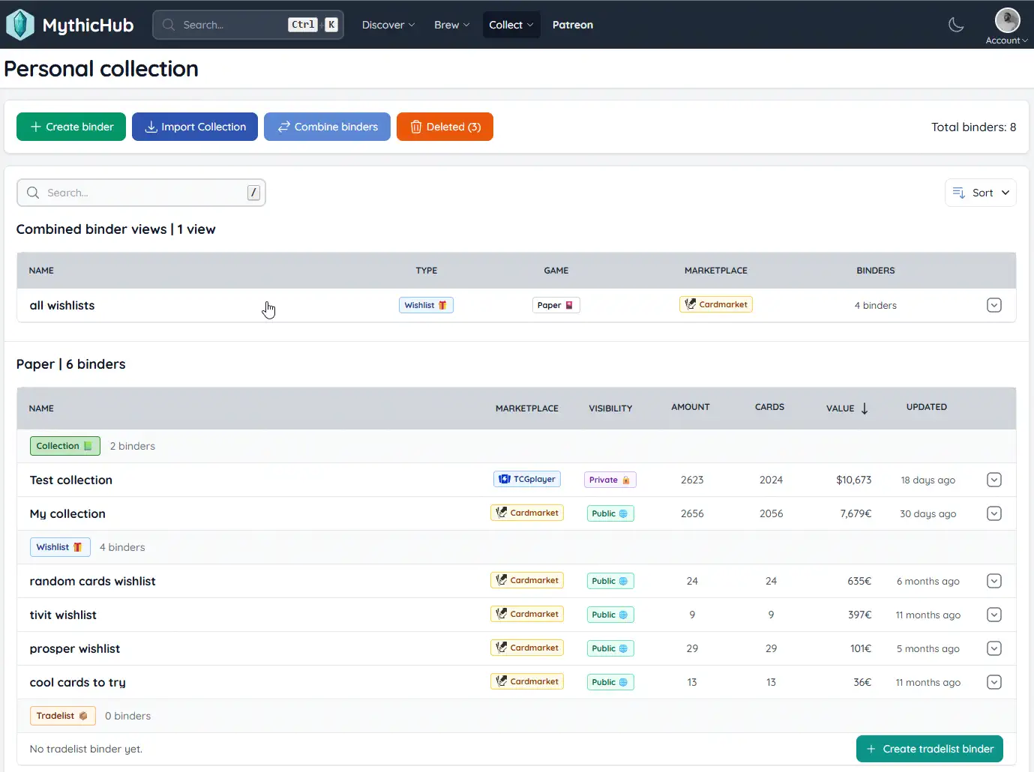Click the Combine binders button
The width and height of the screenshot is (1034, 772).
click(x=327, y=127)
